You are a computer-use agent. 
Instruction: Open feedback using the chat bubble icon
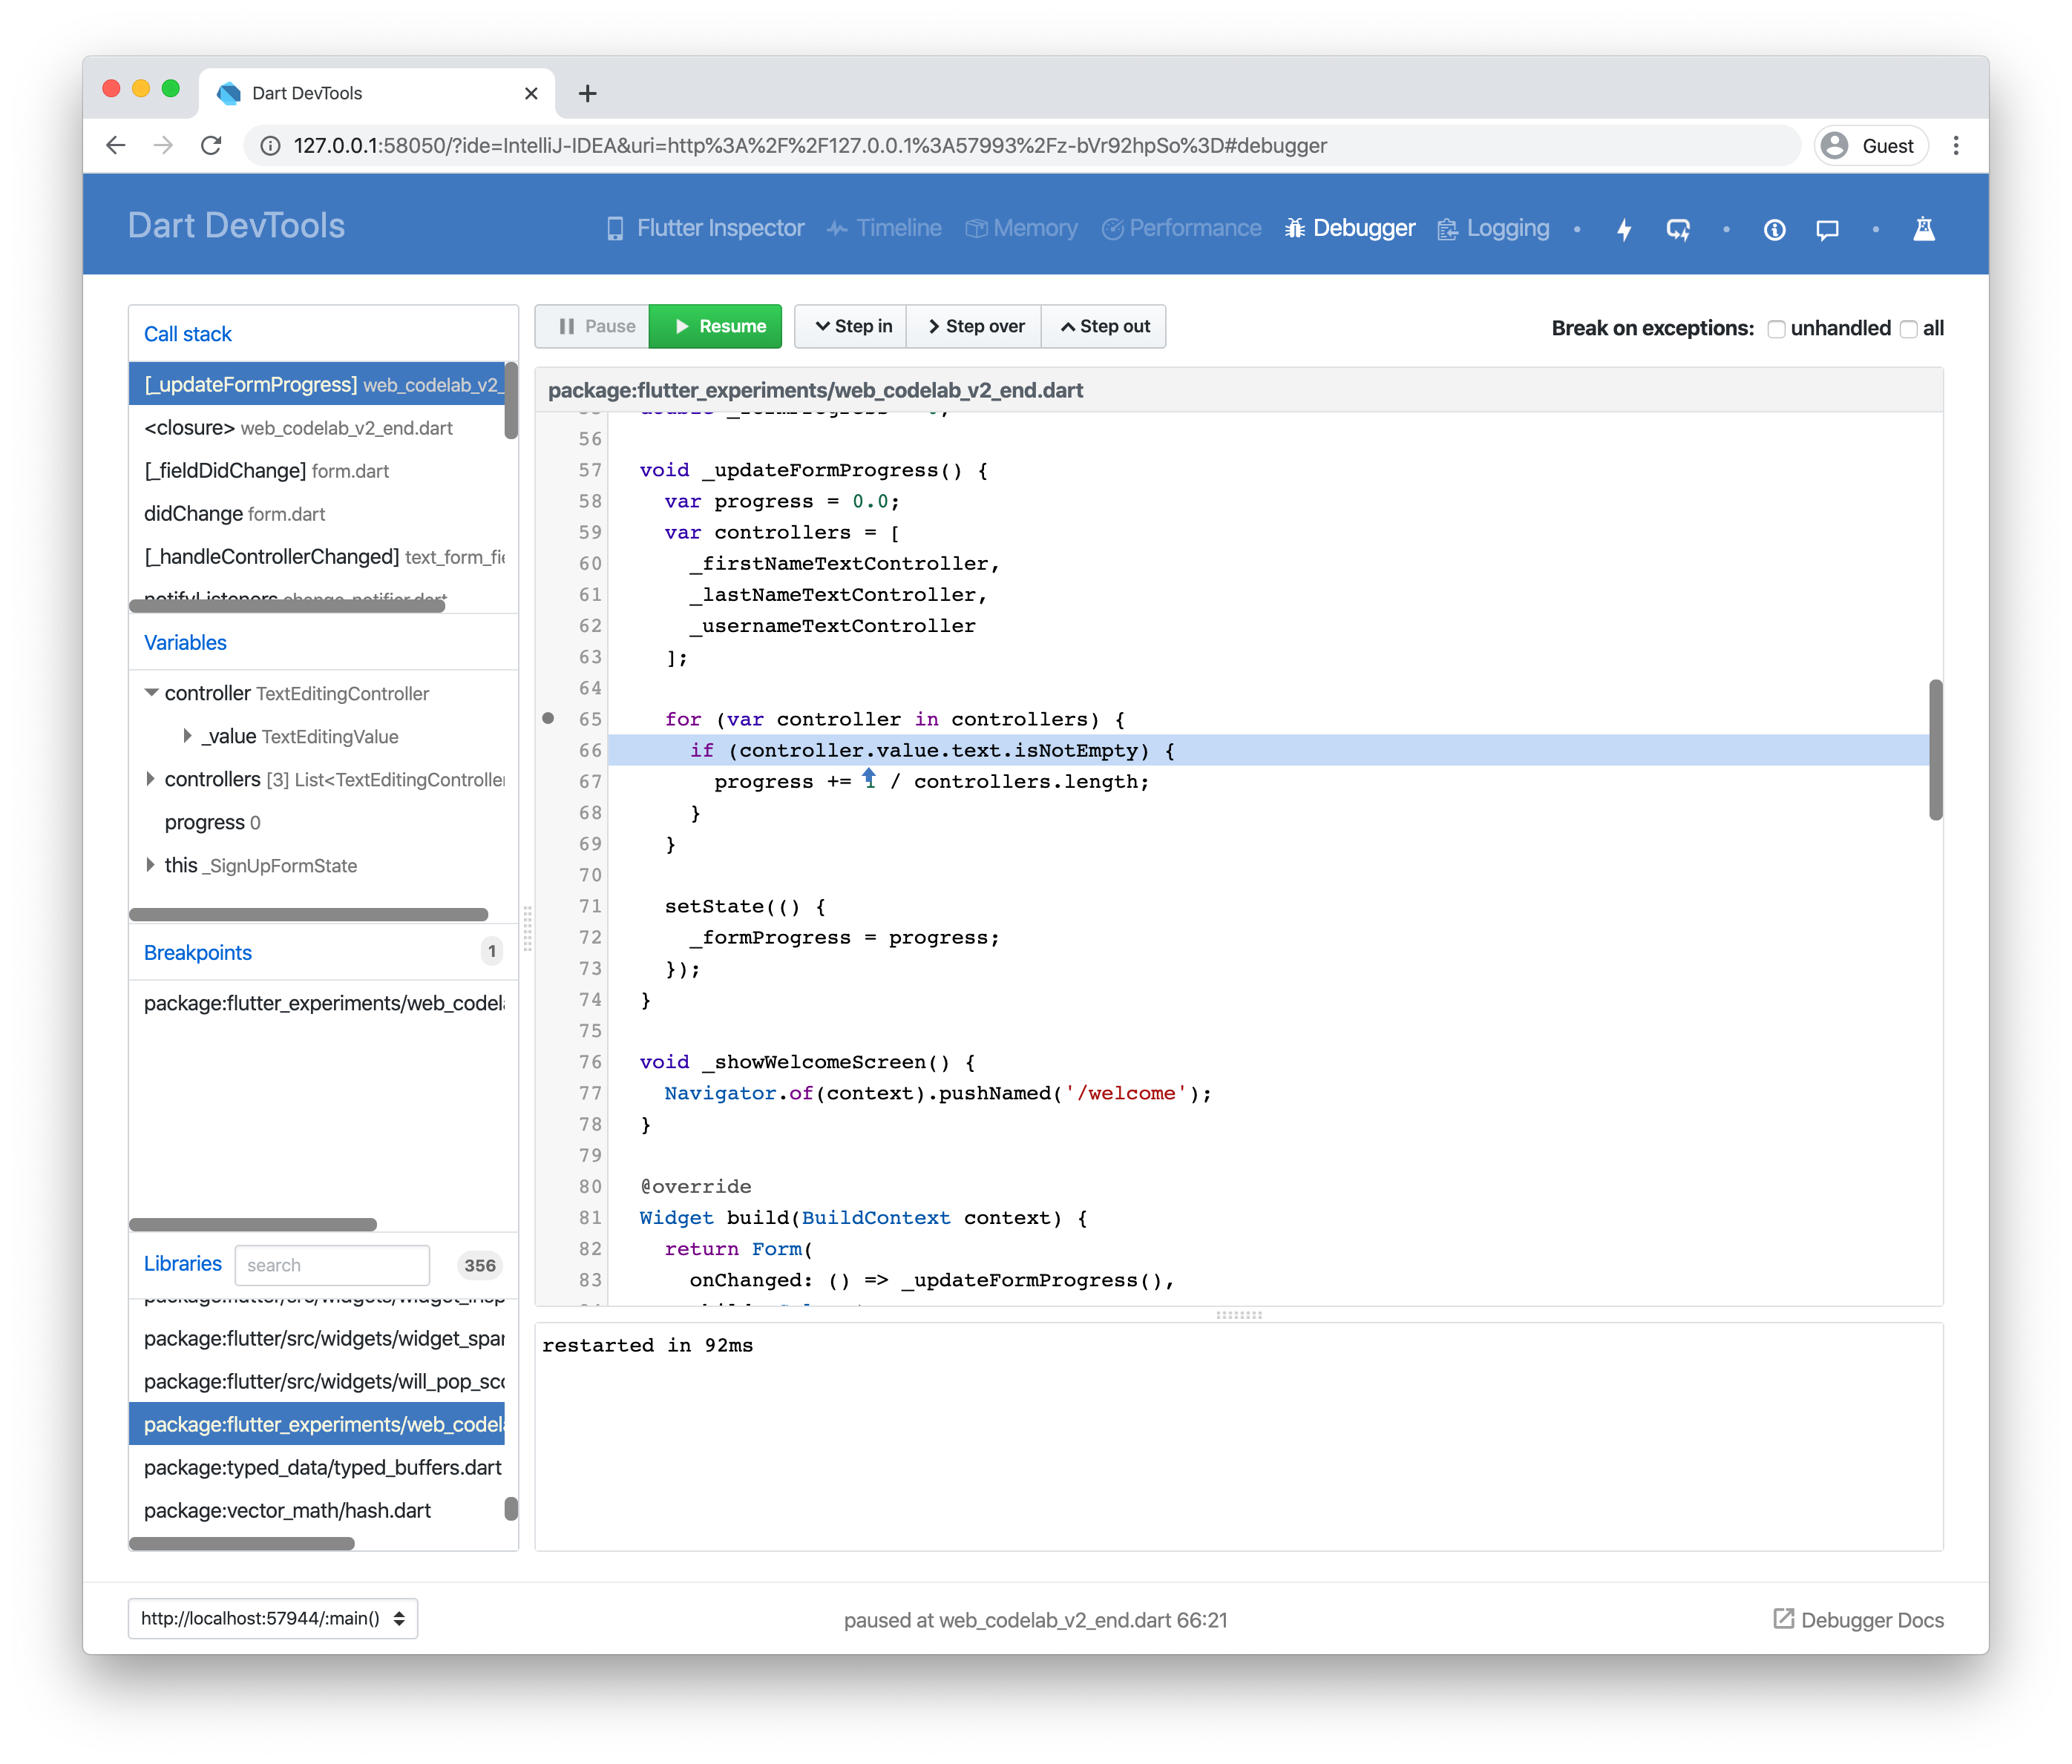pyautogui.click(x=1827, y=229)
